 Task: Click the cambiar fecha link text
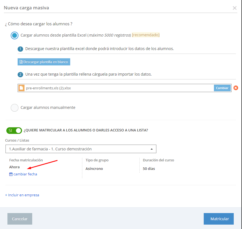tap(25, 174)
